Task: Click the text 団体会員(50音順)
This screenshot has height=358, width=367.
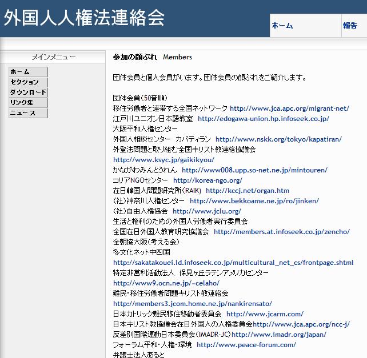Action: pyautogui.click(x=140, y=98)
